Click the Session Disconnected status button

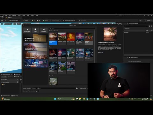(69, 20)
